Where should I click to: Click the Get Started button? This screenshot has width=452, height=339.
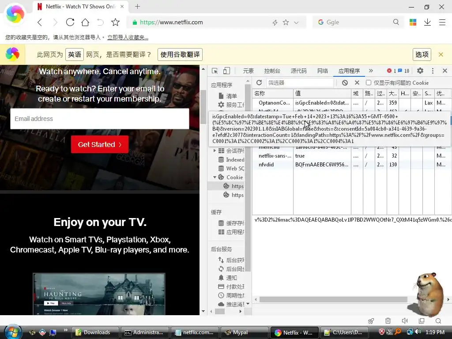[x=100, y=144]
